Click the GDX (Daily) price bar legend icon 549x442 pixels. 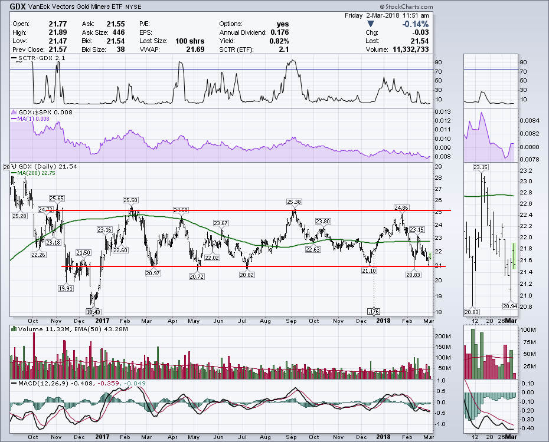(x=14, y=167)
